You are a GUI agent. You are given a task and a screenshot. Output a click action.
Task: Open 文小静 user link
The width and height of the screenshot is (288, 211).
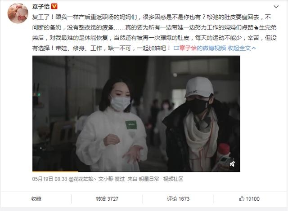point(106,179)
